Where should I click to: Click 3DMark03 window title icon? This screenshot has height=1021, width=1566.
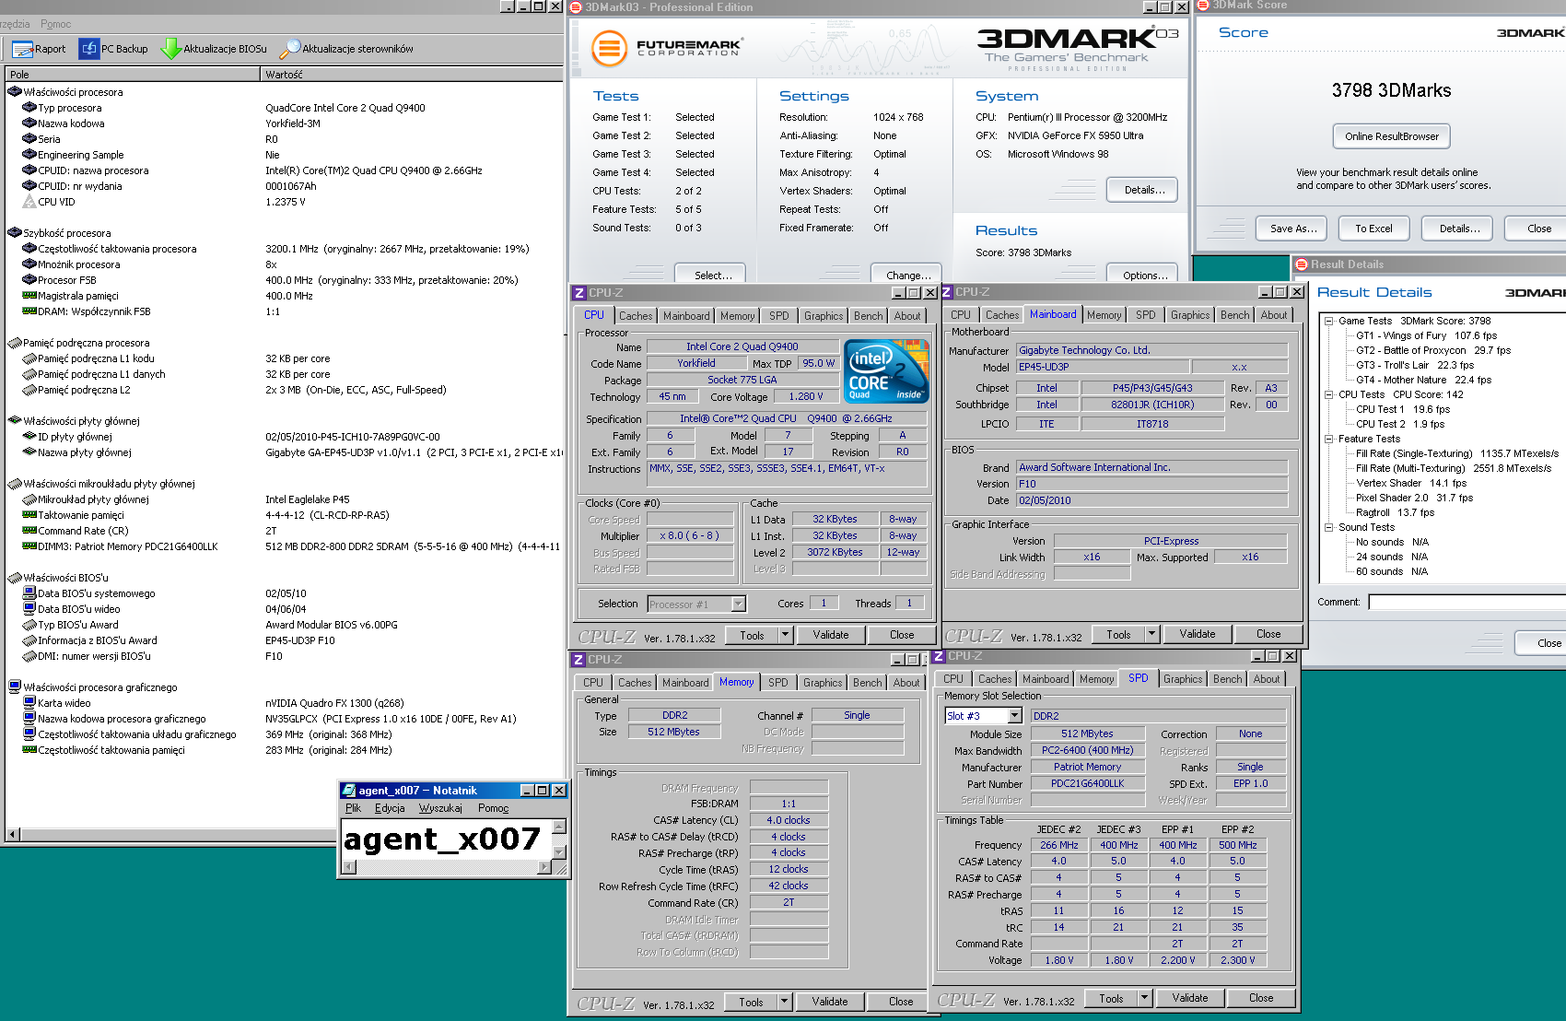point(576,7)
